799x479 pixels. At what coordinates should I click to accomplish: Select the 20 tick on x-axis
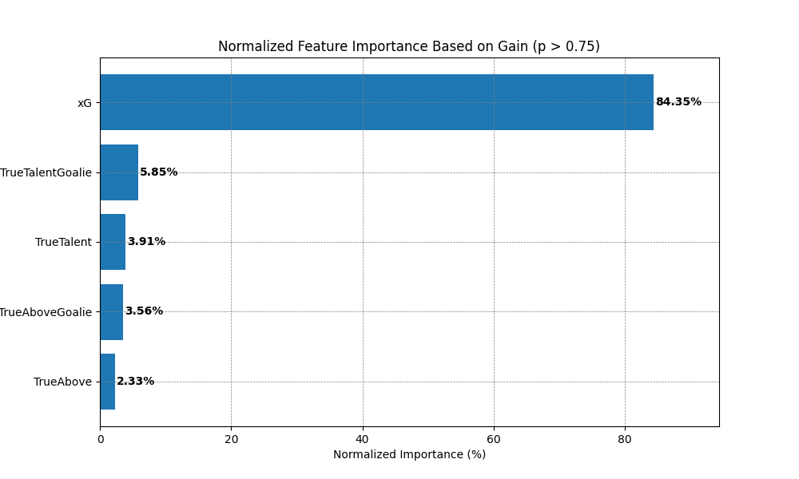(231, 438)
